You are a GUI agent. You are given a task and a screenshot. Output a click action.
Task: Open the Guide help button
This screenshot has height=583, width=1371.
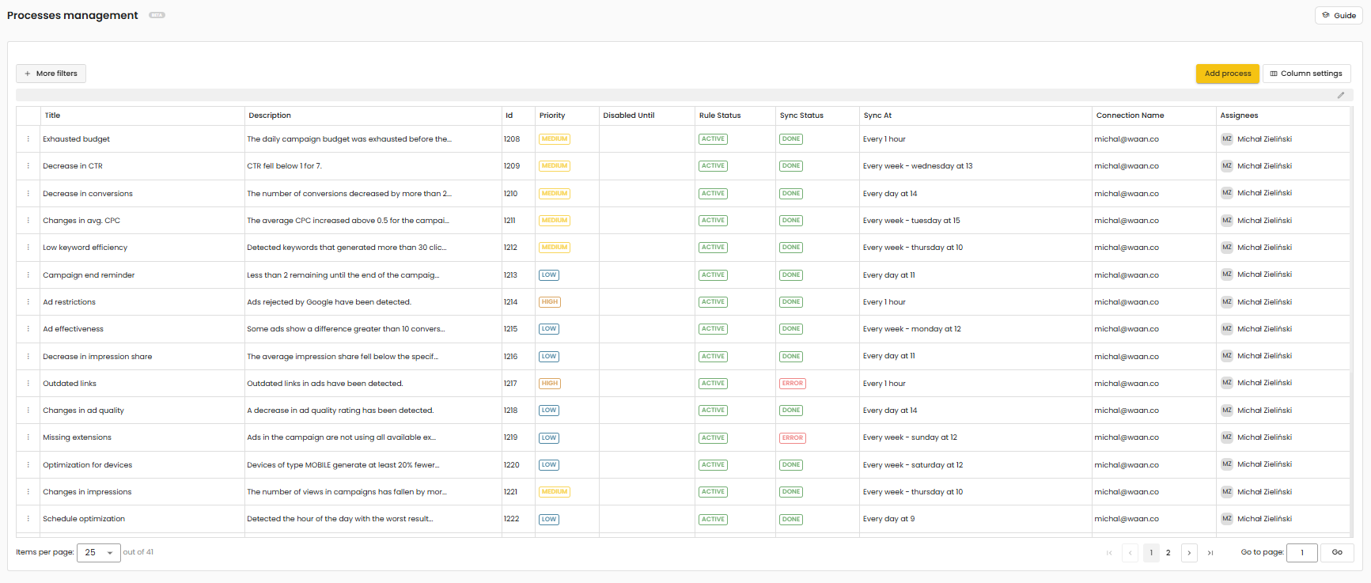pyautogui.click(x=1339, y=15)
